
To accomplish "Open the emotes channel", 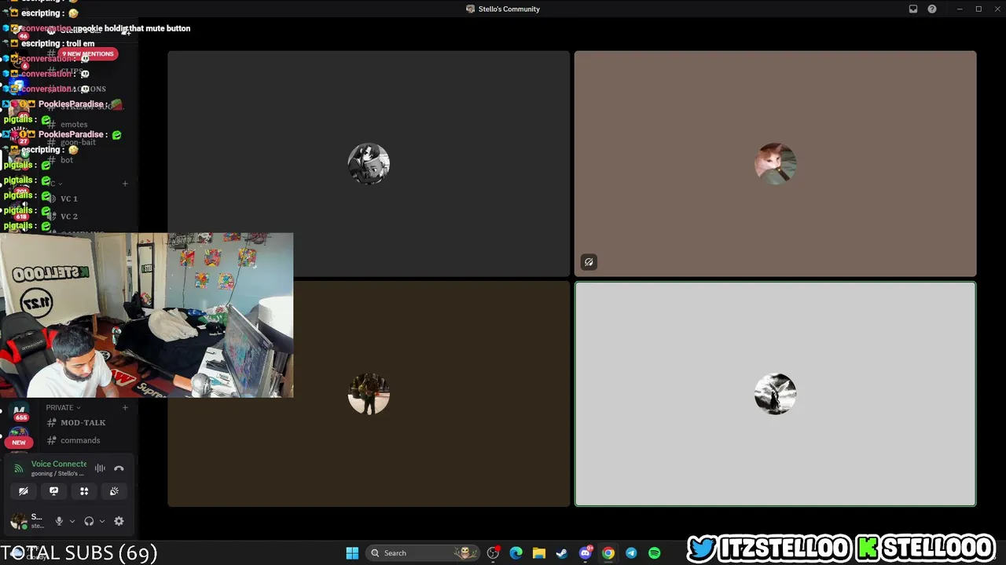I will pyautogui.click(x=74, y=124).
